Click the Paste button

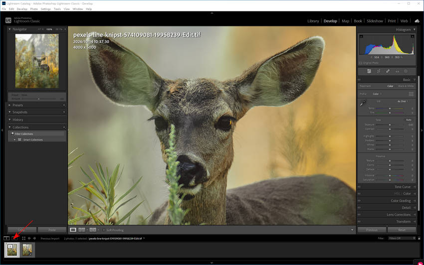point(52,230)
